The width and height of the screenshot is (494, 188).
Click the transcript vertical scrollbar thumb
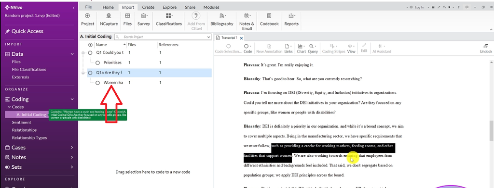click(491, 130)
